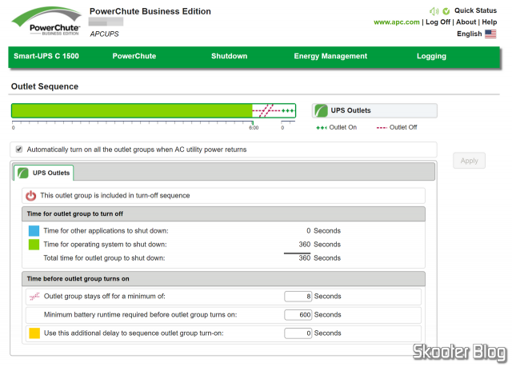Viewport: 512px width, 367px height.
Task: Follow the www.apc.com link
Action: point(397,22)
